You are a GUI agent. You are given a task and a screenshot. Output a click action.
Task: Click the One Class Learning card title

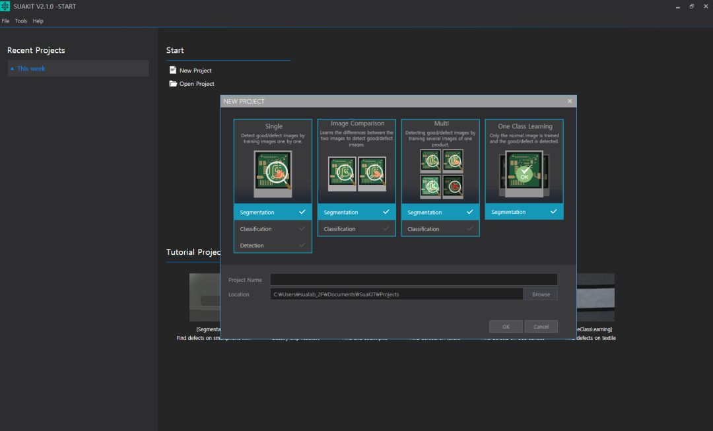tap(526, 126)
